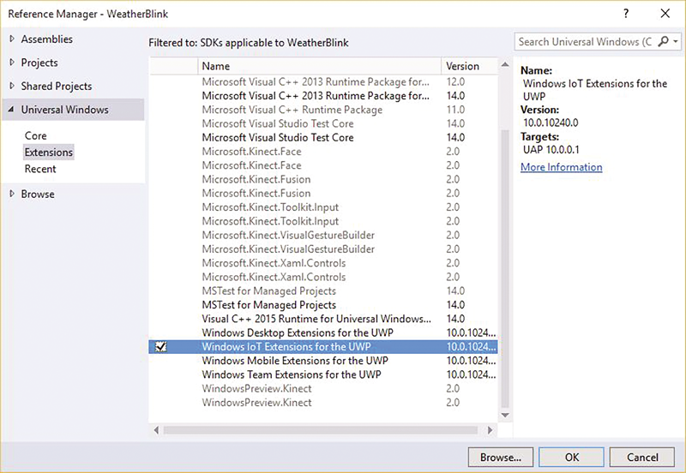Expand the Shared Projects node
The image size is (686, 473).
point(12,87)
